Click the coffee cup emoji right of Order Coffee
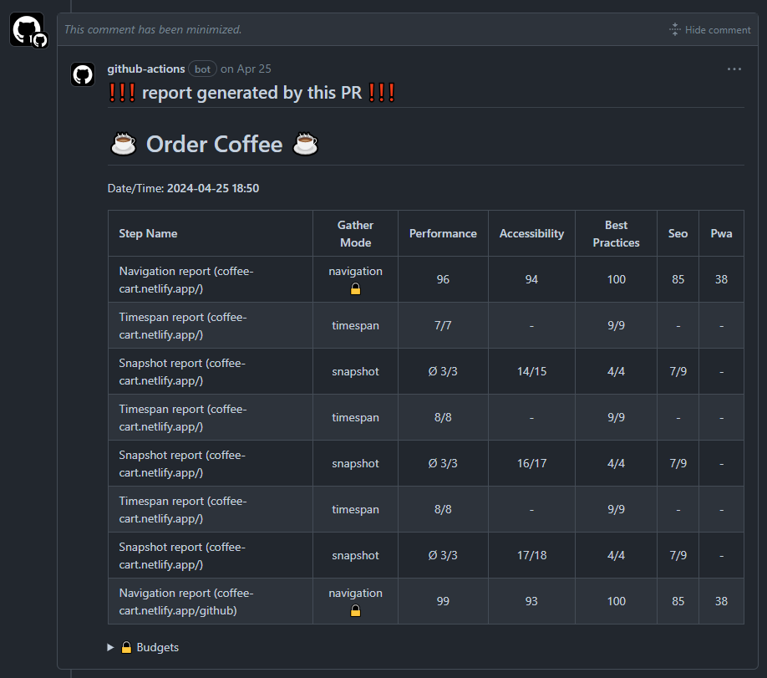 (305, 145)
